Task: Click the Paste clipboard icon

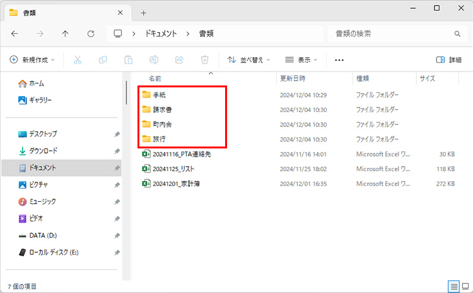Action: 128,60
